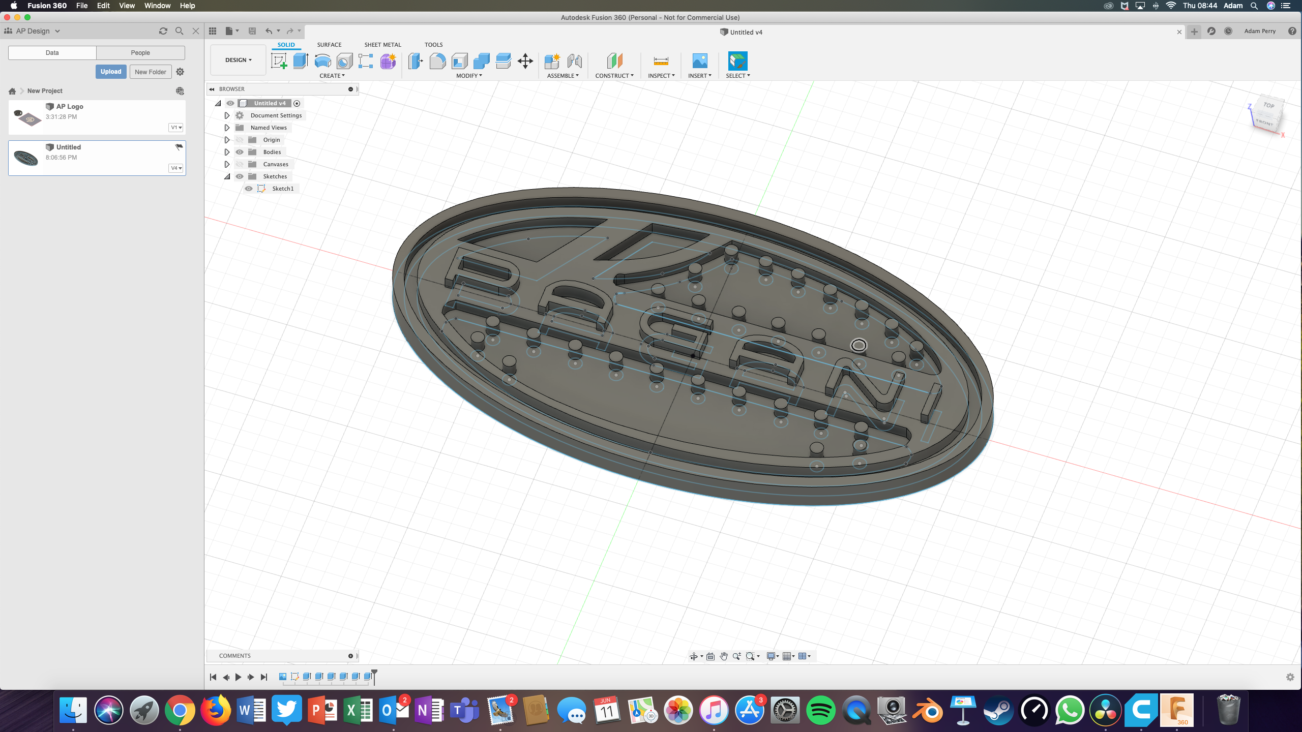
Task: Expand the Canvases folder
Action: coord(227,164)
